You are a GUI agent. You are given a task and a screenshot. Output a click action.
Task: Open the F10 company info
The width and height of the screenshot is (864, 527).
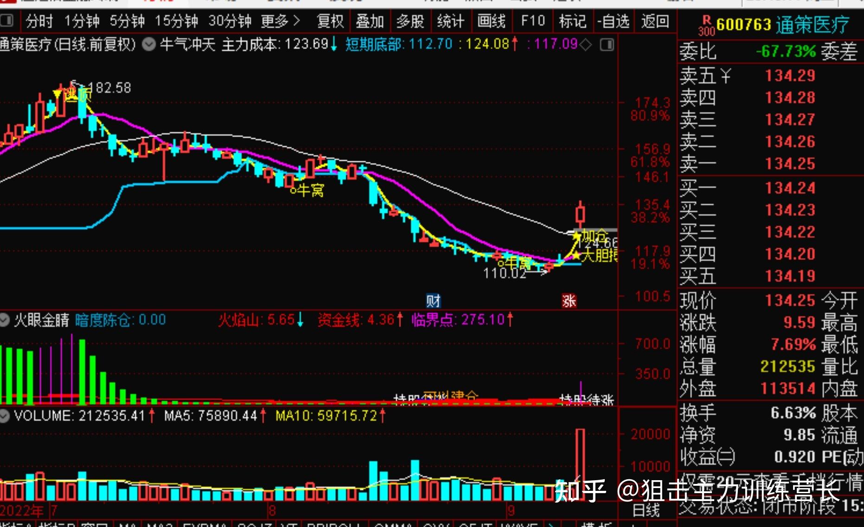[533, 21]
